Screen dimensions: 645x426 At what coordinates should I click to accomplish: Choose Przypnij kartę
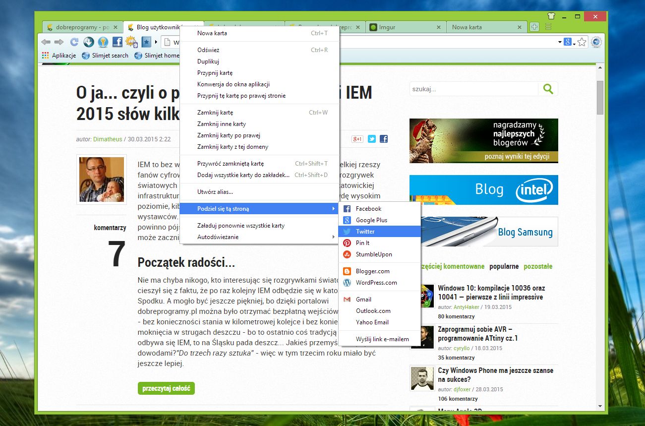[259, 73]
